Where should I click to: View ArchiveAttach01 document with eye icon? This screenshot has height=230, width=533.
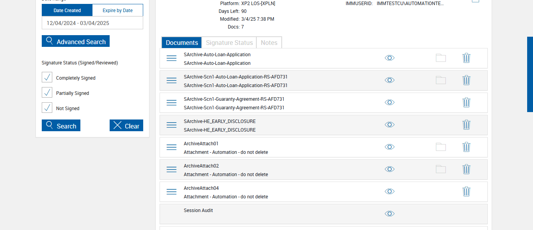(389, 147)
